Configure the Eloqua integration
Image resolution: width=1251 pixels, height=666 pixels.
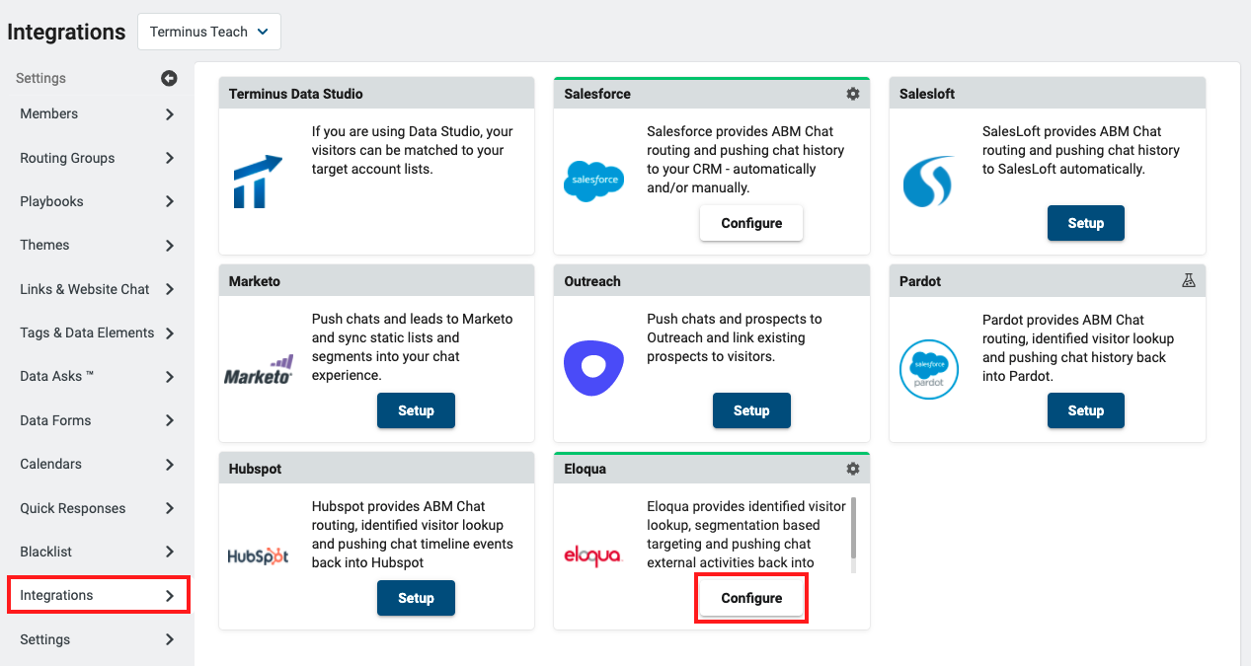pos(751,598)
